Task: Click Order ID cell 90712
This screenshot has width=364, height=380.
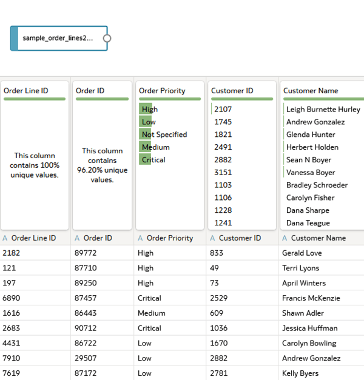Action: [x=102, y=328]
